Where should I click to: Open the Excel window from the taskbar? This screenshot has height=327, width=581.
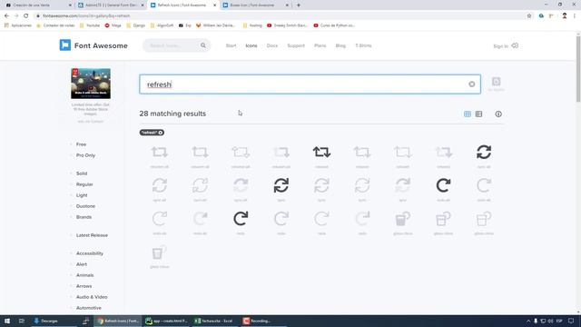pyautogui.click(x=214, y=321)
